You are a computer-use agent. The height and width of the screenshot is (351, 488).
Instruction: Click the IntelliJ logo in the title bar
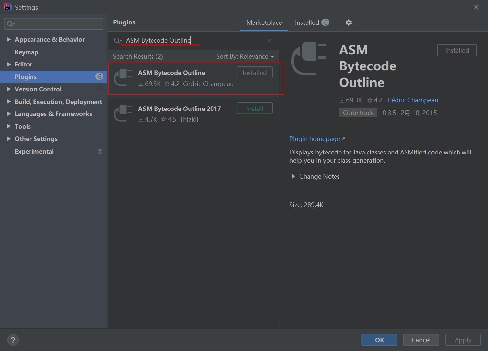tap(7, 7)
